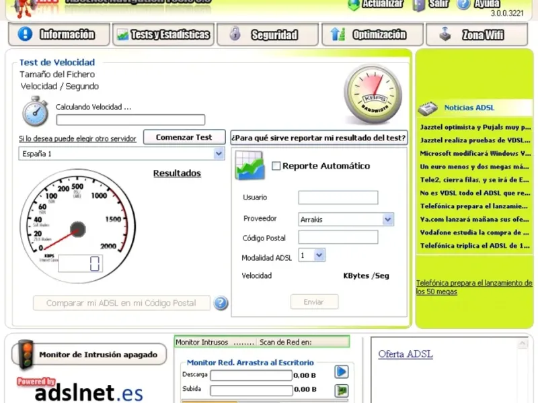
Task: Click Comparar mi ADSL en mi Código Postal
Action: click(122, 303)
